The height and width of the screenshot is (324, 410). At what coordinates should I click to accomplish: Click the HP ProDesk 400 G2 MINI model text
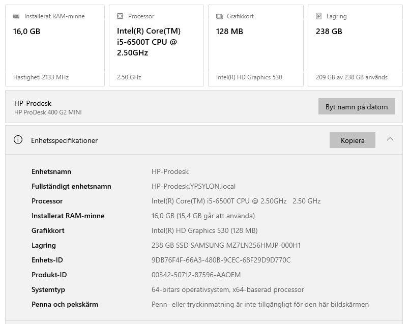pyautogui.click(x=48, y=112)
